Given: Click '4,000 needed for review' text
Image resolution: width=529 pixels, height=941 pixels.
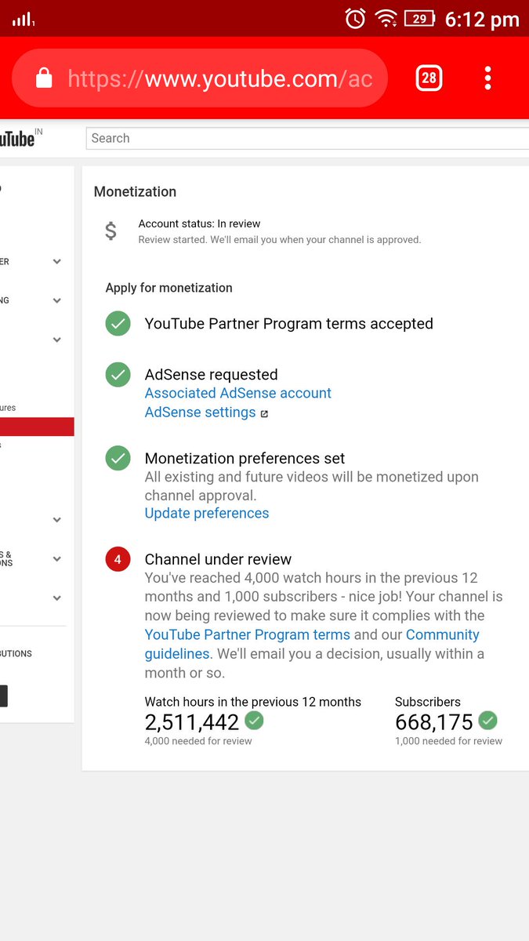Looking at the screenshot, I should tap(198, 741).
